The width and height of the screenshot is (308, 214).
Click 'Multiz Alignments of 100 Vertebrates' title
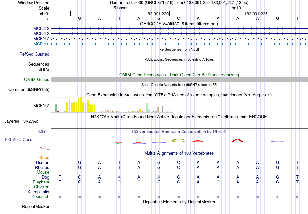tap(179, 153)
